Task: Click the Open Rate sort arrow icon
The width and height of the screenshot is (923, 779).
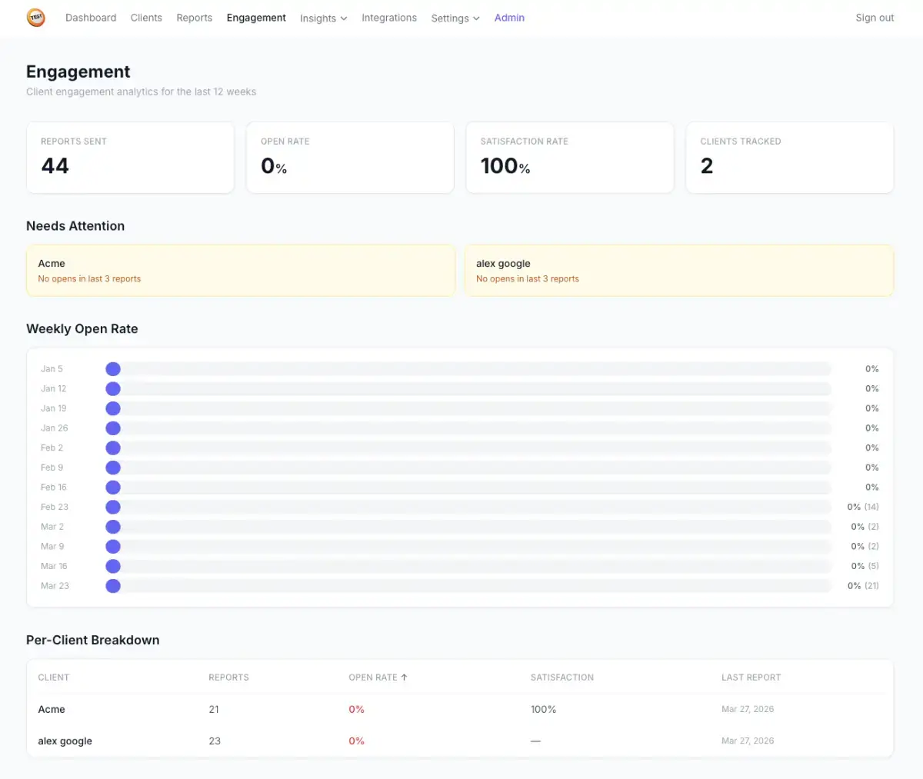Action: tap(405, 677)
